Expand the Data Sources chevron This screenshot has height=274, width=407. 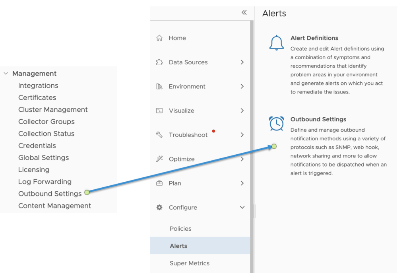[x=242, y=62]
